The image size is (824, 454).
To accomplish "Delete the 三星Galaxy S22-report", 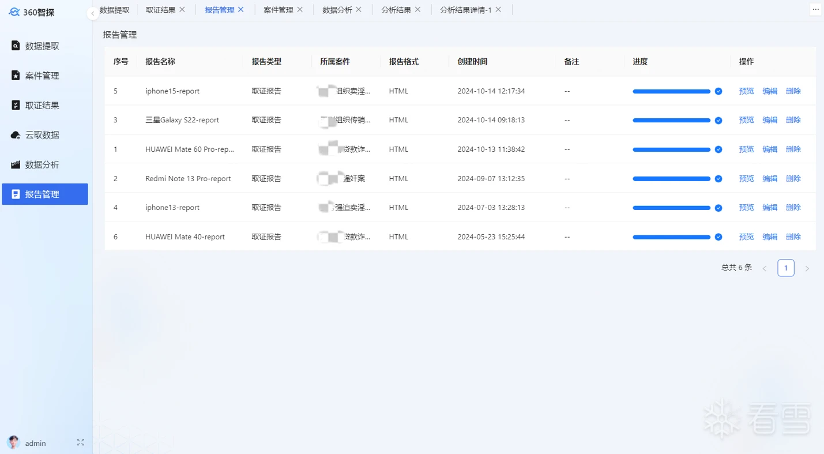I will click(x=793, y=120).
